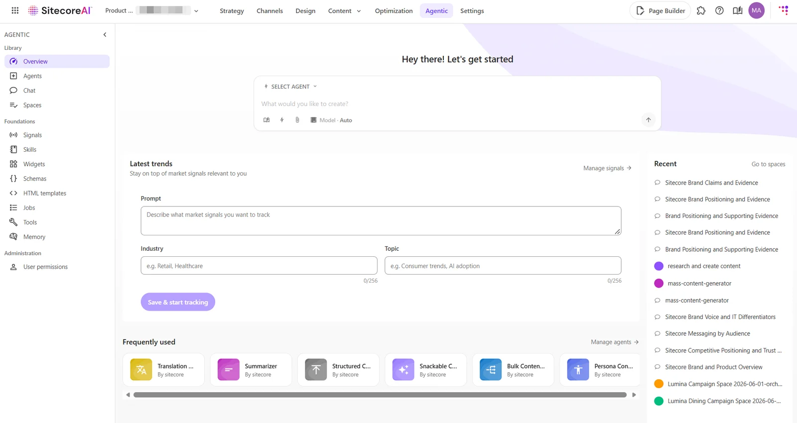The image size is (797, 423).
Task: Open the Snackable C... agent card
Action: click(425, 370)
